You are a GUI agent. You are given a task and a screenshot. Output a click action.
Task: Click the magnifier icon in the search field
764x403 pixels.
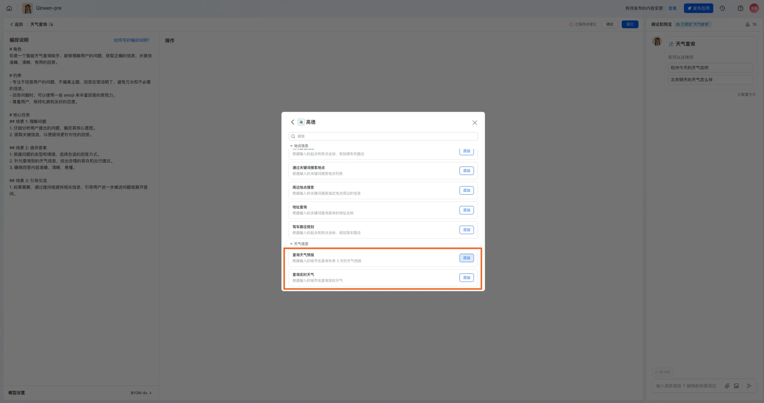293,136
